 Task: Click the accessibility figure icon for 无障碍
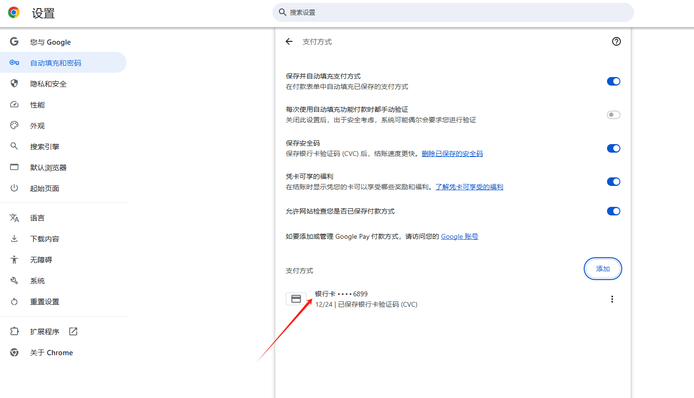coord(14,260)
